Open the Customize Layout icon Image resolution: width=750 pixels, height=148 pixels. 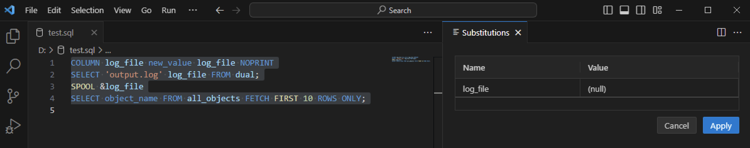pyautogui.click(x=657, y=10)
